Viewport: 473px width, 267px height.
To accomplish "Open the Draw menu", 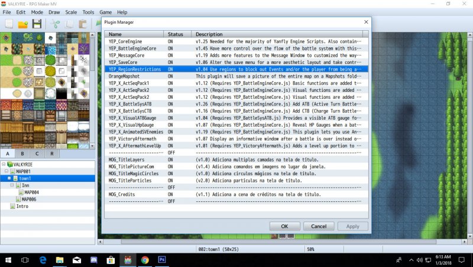I will pyautogui.click(x=54, y=12).
